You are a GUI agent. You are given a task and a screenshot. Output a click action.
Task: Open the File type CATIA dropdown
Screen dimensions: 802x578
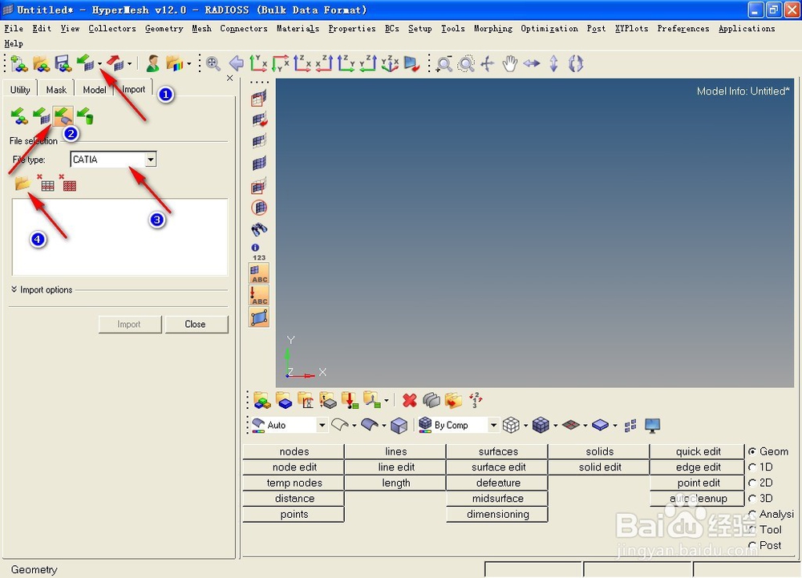pos(151,160)
